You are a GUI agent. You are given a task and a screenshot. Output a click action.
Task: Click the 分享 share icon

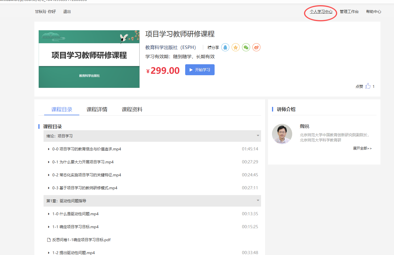tap(213, 47)
